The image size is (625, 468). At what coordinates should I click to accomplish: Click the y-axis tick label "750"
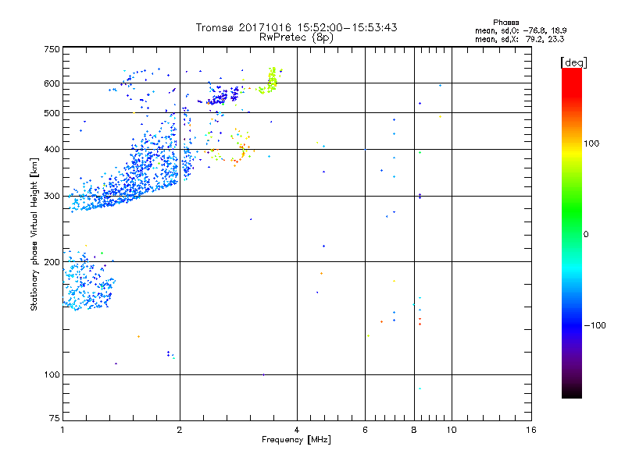pyautogui.click(x=51, y=49)
